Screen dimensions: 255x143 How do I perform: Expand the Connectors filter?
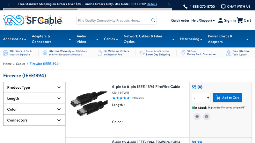[x=34, y=120]
